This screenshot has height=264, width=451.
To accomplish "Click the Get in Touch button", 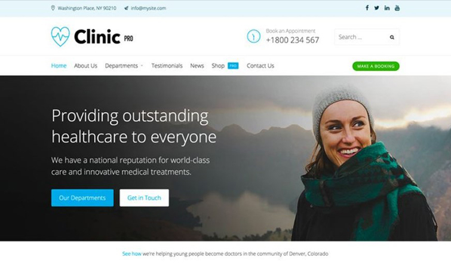I will point(144,198).
